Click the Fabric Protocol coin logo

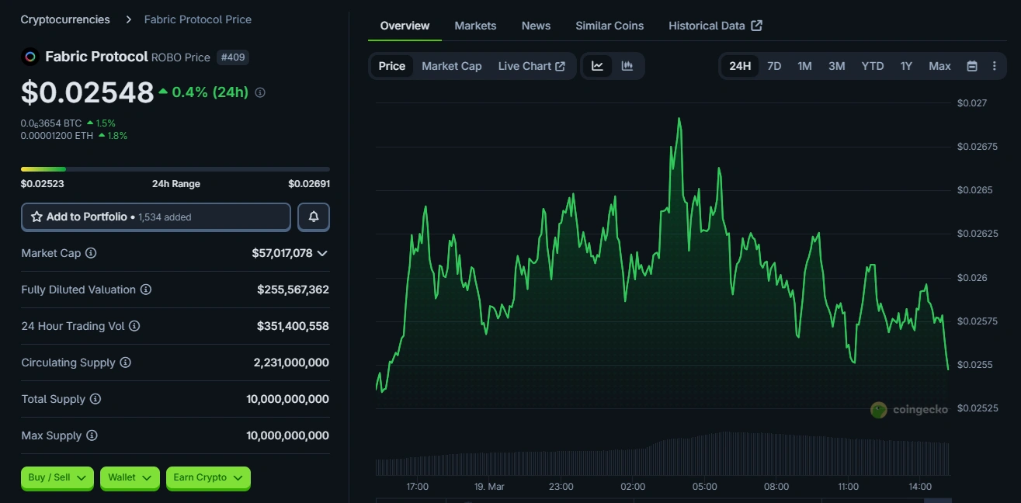[30, 56]
